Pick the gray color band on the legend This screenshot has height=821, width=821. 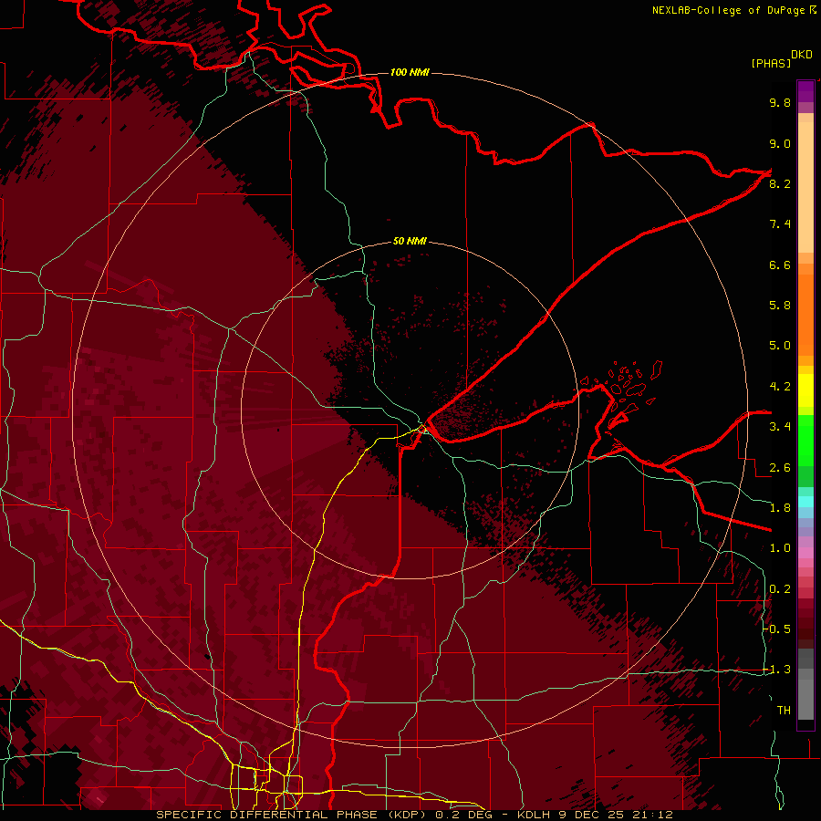(x=805, y=701)
